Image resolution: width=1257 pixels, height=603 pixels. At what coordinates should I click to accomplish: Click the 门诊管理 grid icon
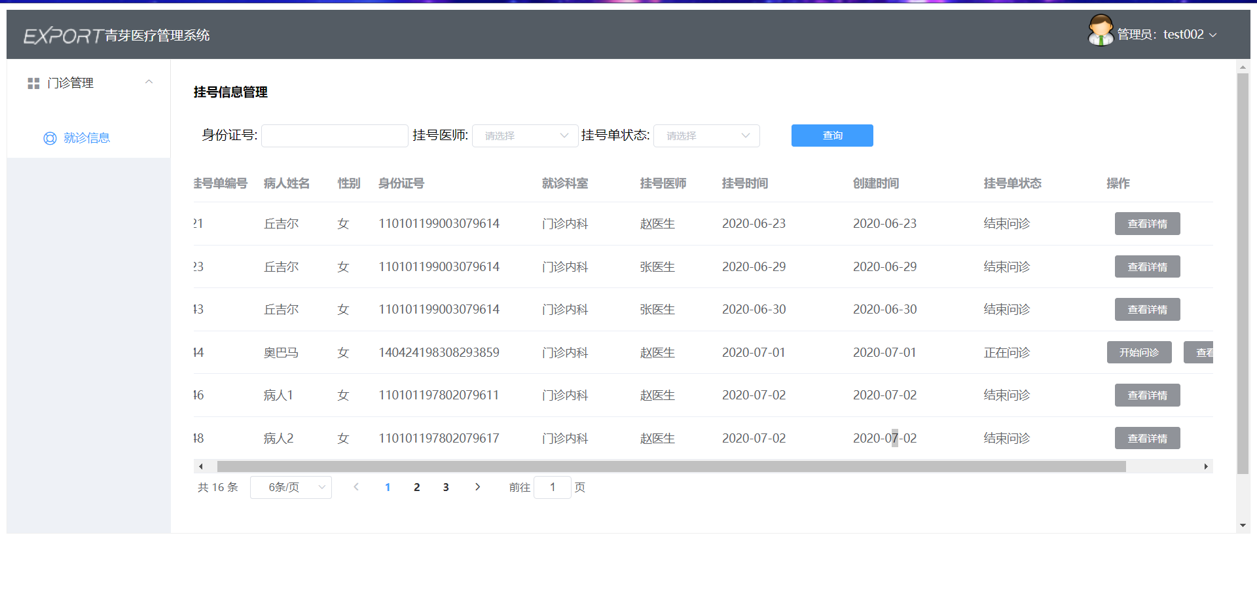(33, 83)
